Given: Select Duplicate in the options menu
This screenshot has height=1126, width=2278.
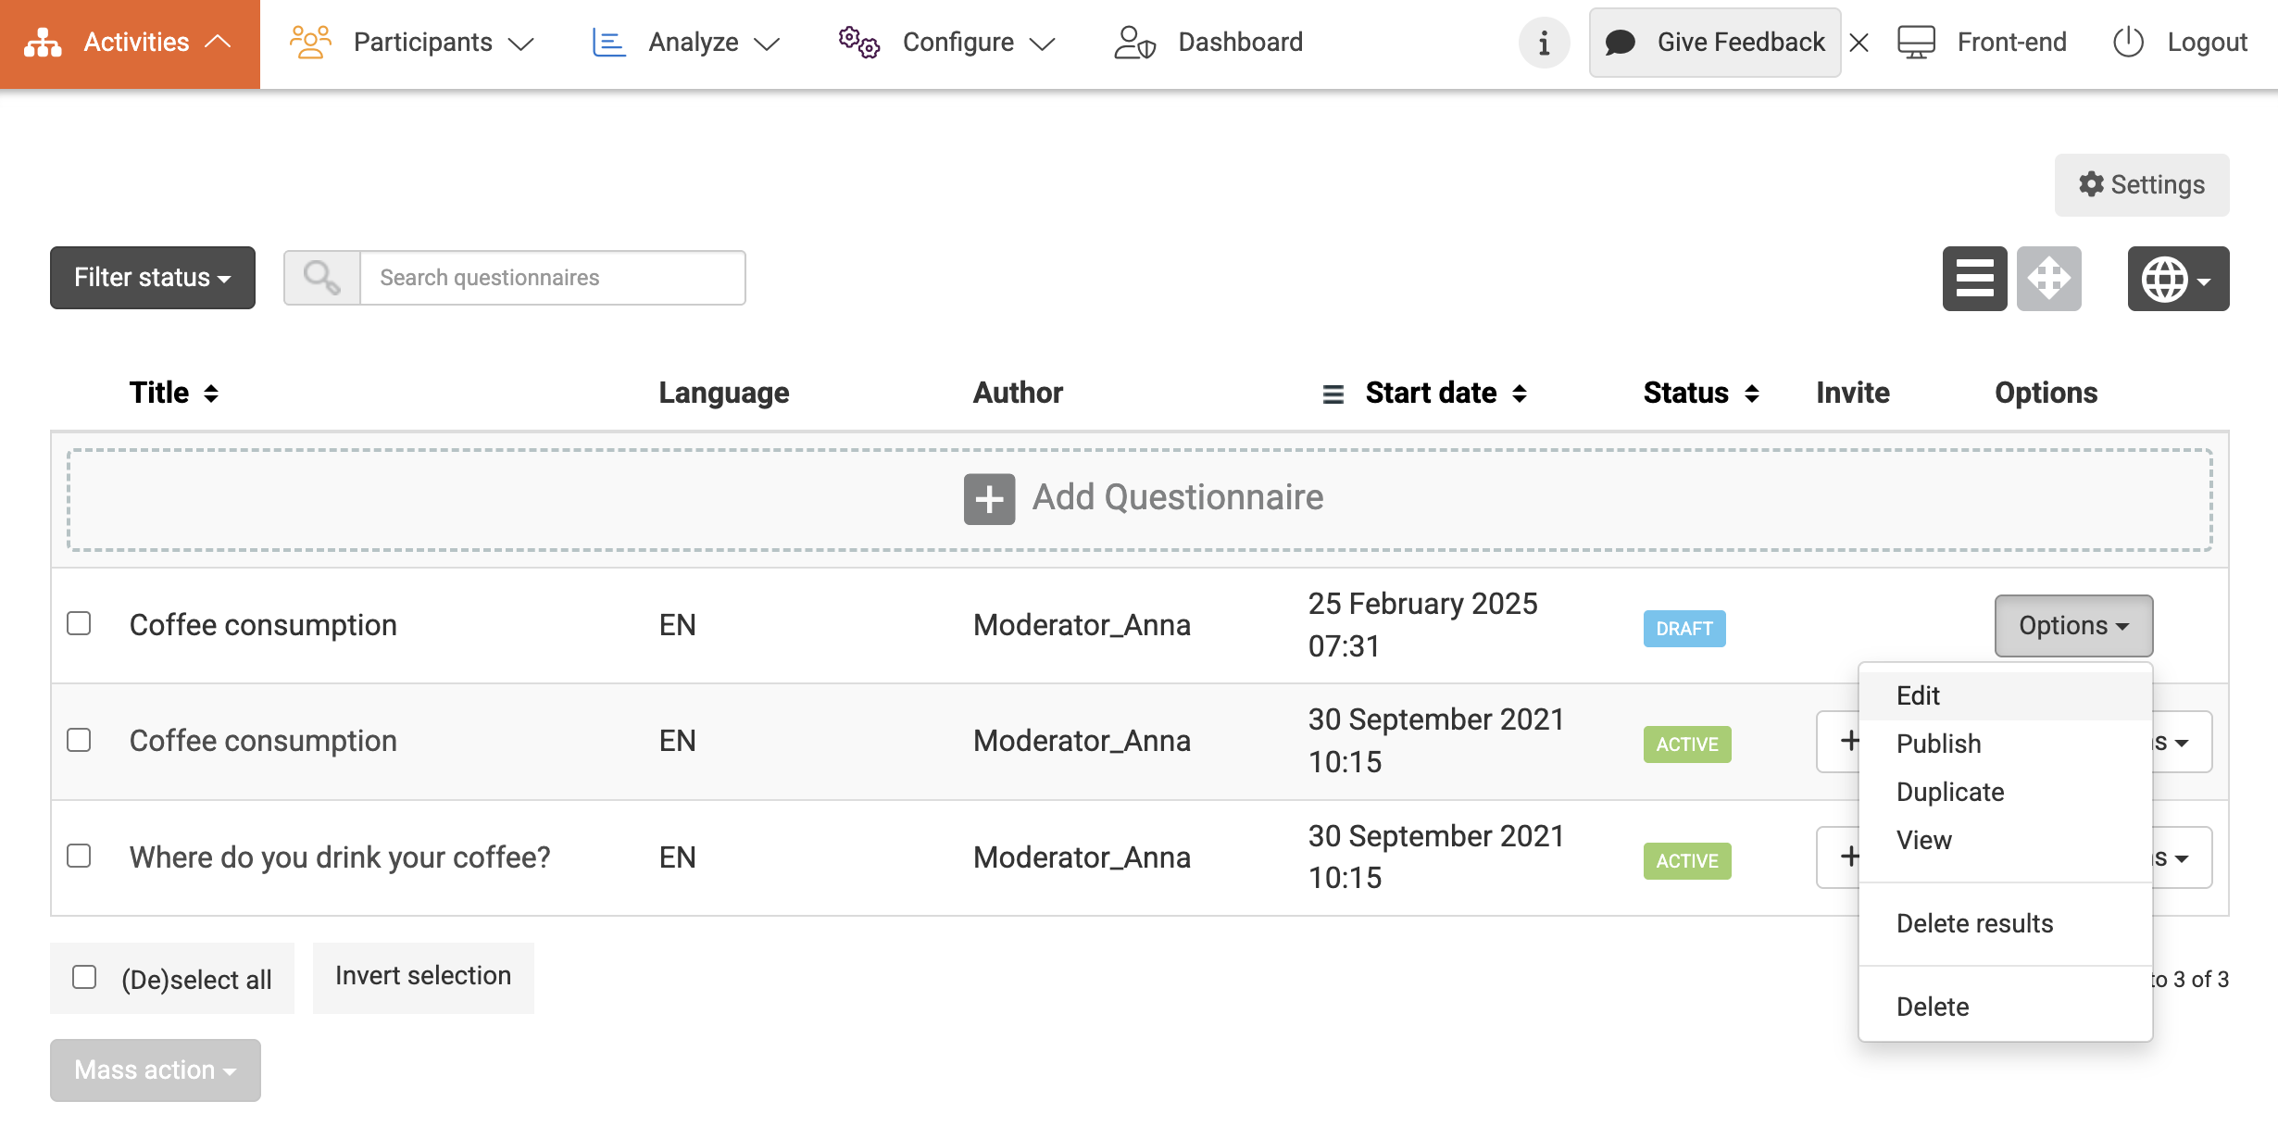Looking at the screenshot, I should click(1949, 792).
